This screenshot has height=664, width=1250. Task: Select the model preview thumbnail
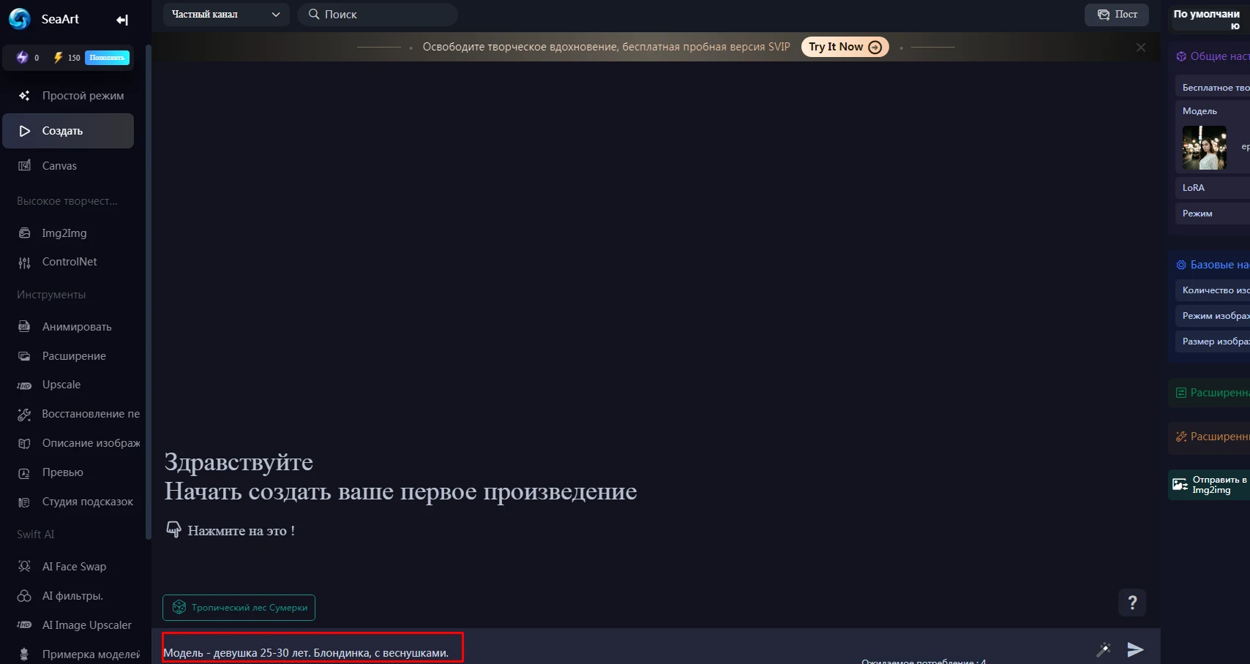coord(1204,148)
